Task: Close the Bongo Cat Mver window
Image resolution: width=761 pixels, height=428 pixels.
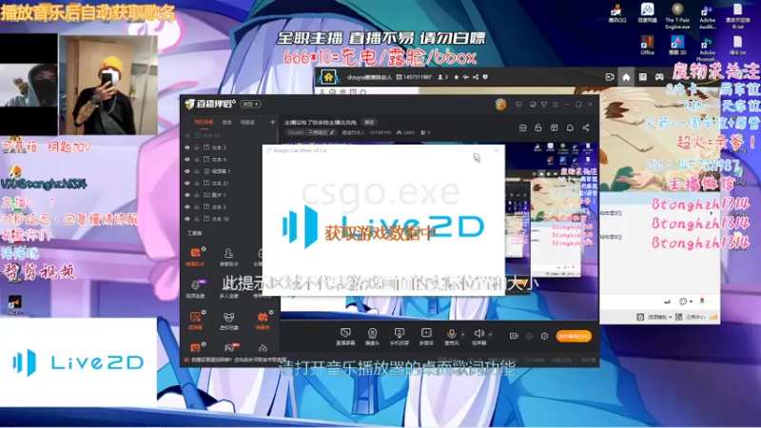Action: coord(496,150)
